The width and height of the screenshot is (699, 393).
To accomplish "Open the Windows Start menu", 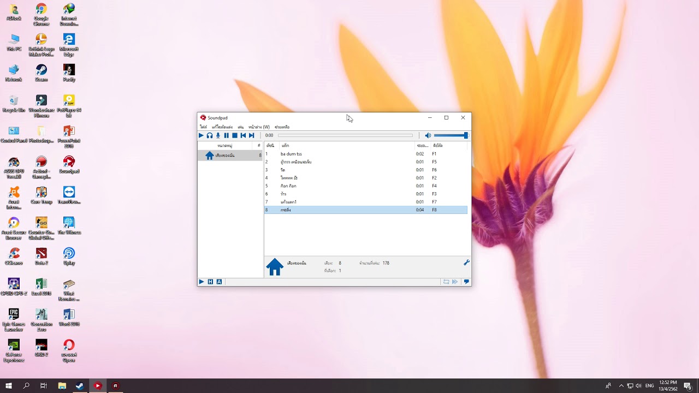I will [x=9, y=385].
